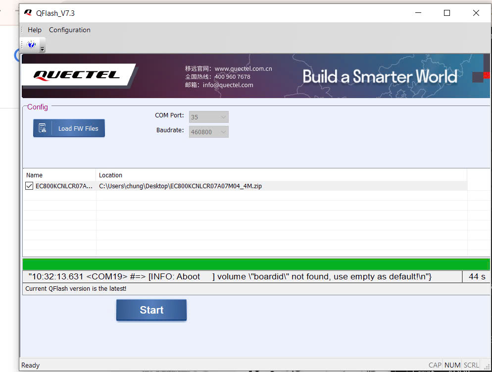Click the resize grip icon at bottom right
Viewport: 492px width, 372px height.
pyautogui.click(x=488, y=367)
